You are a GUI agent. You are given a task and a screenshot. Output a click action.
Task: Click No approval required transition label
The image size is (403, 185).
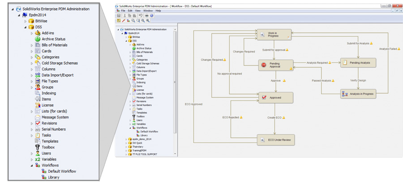point(230,74)
